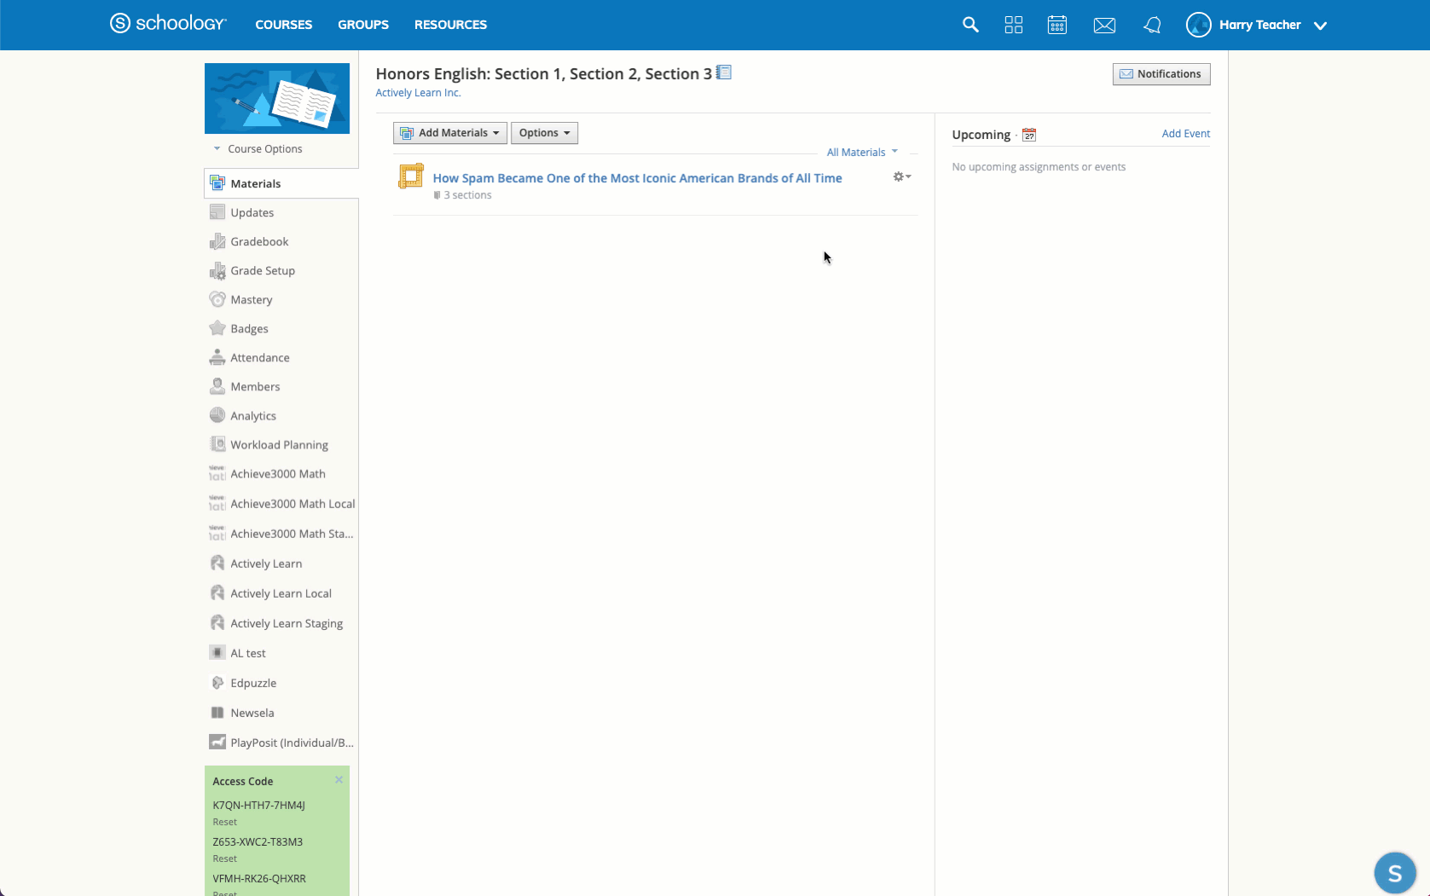Click Harry Teacher profile avatar
Image resolution: width=1430 pixels, height=896 pixels.
pyautogui.click(x=1198, y=25)
